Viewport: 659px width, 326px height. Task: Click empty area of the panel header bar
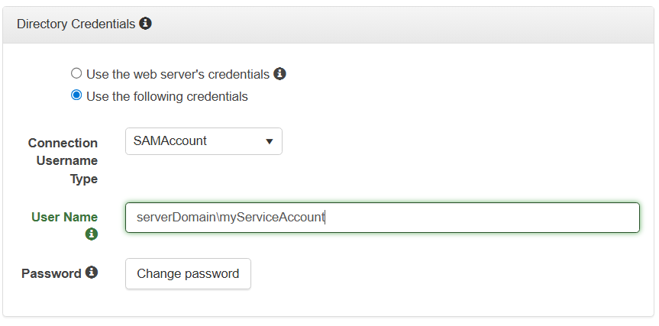397,24
